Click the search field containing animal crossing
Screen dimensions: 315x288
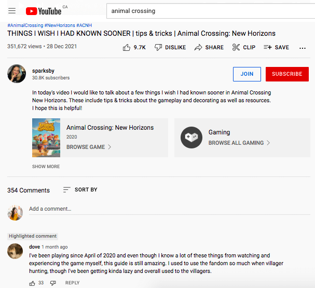pyautogui.click(x=211, y=11)
